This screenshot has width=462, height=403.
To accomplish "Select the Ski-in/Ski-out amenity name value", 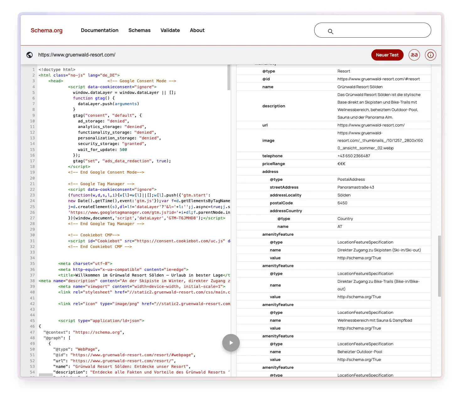I will [x=379, y=250].
